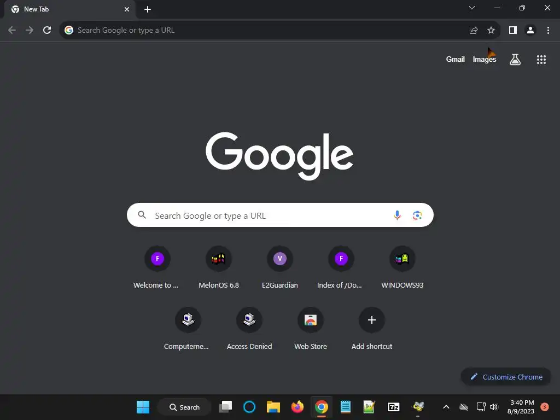Click Customize Chrome button

tap(506, 377)
